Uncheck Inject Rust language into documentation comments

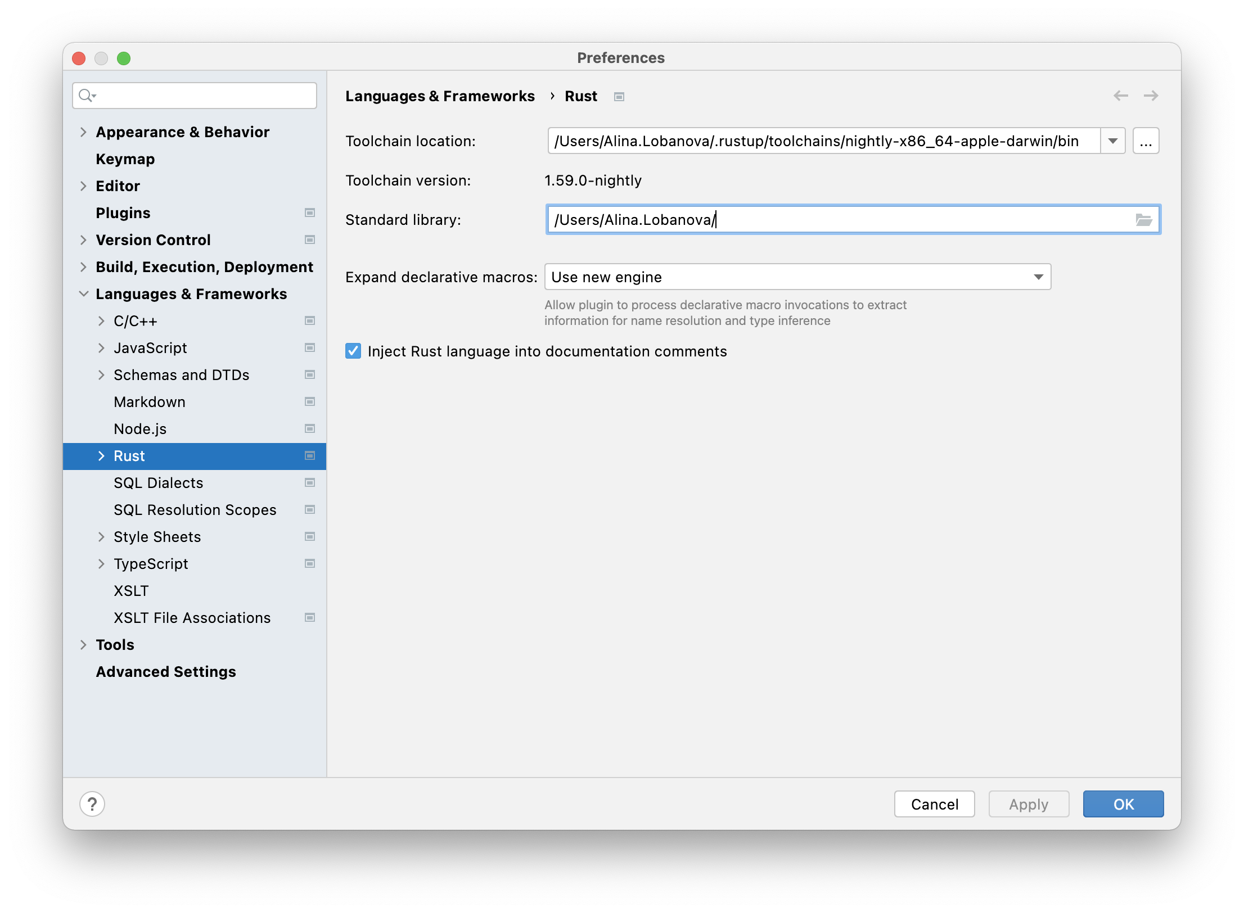click(x=353, y=351)
